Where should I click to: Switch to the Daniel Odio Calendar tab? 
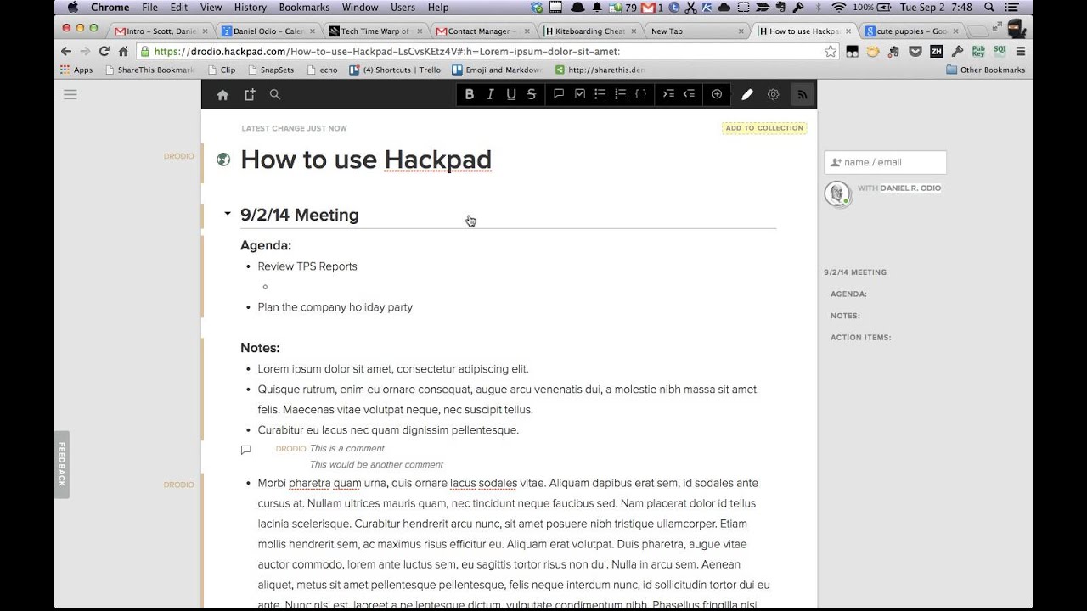(268, 31)
